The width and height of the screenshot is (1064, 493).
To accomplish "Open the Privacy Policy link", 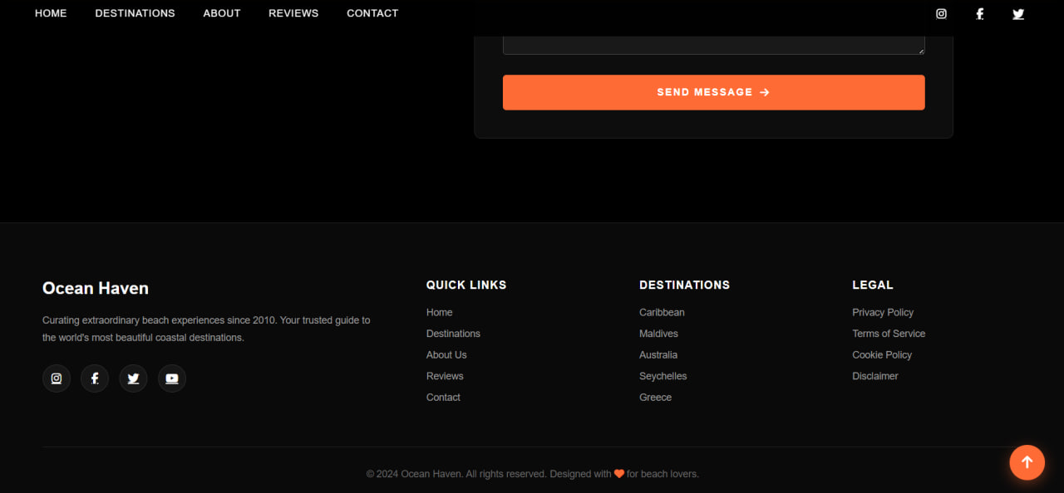I will (x=883, y=312).
